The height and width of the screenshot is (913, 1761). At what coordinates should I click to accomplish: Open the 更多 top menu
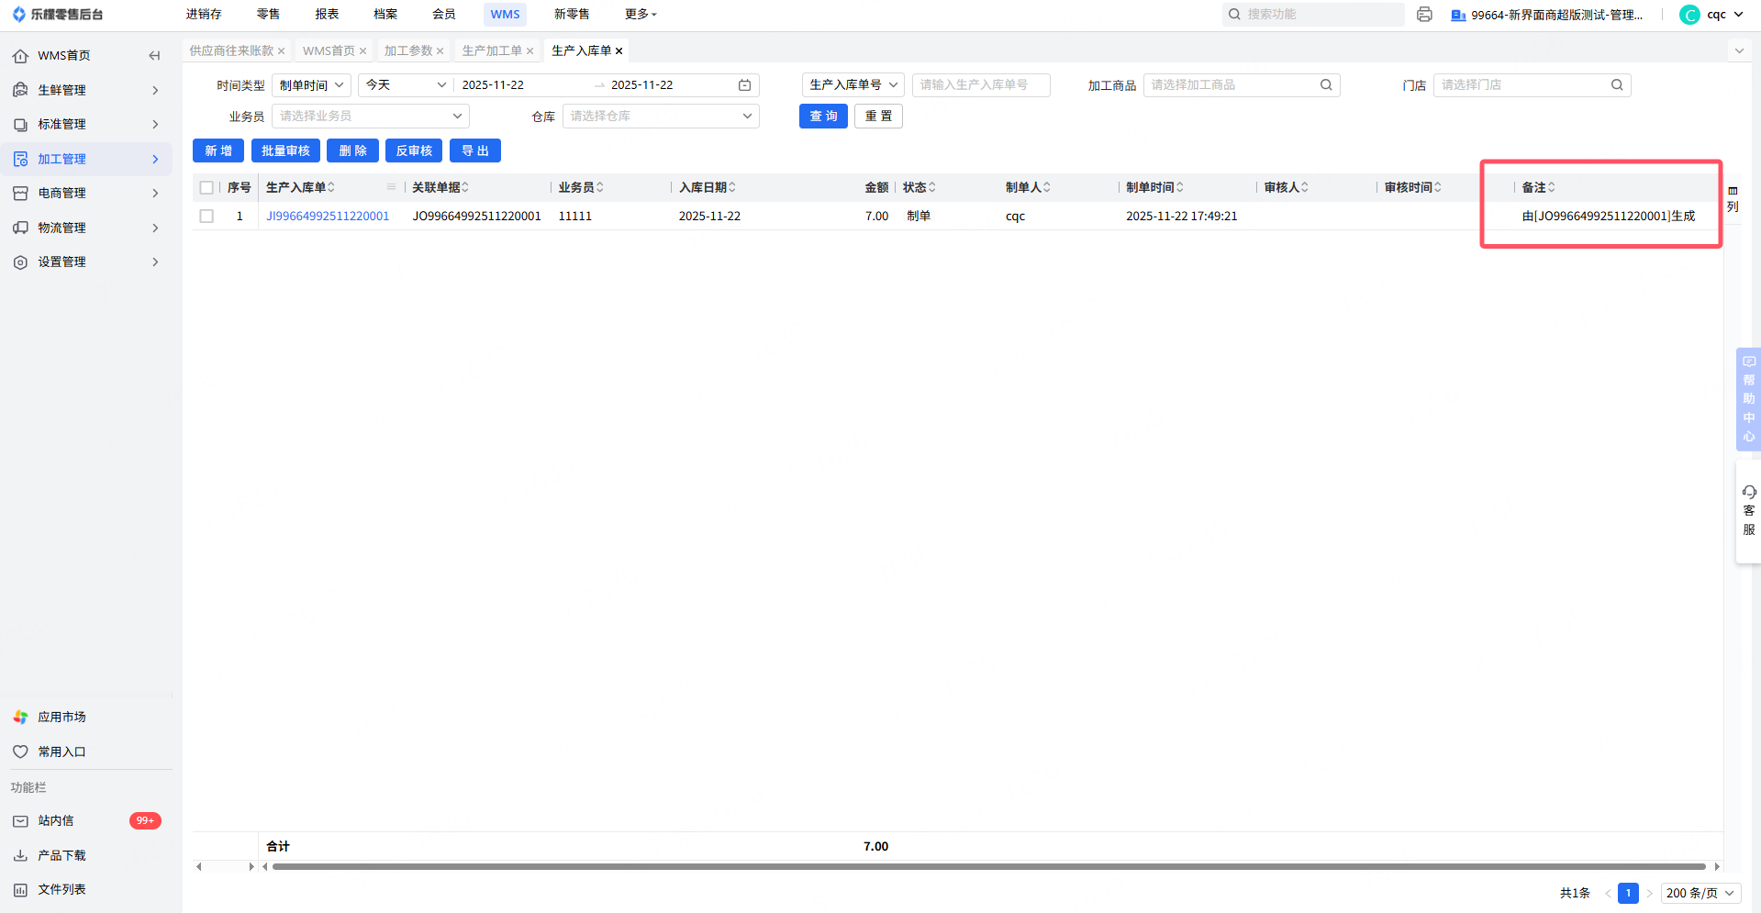point(641,15)
